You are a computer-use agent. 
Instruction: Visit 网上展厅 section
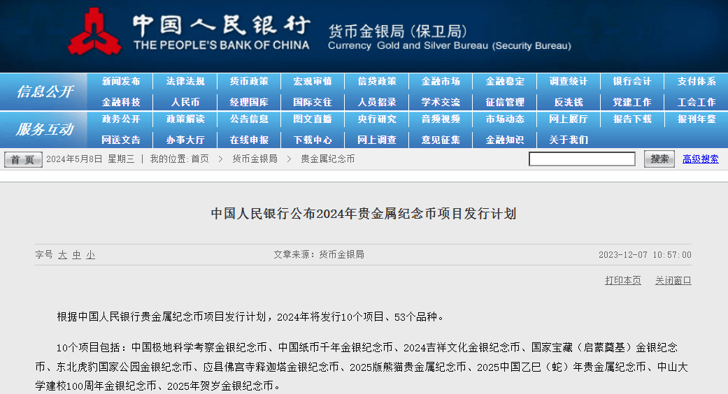click(x=569, y=119)
